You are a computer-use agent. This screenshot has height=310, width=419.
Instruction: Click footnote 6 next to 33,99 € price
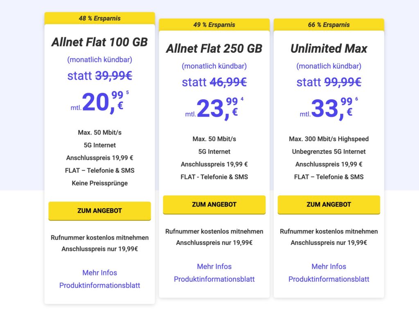(356, 99)
